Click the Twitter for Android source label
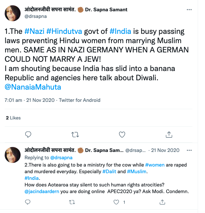The width and height of the screenshot is (205, 213). coord(80,100)
